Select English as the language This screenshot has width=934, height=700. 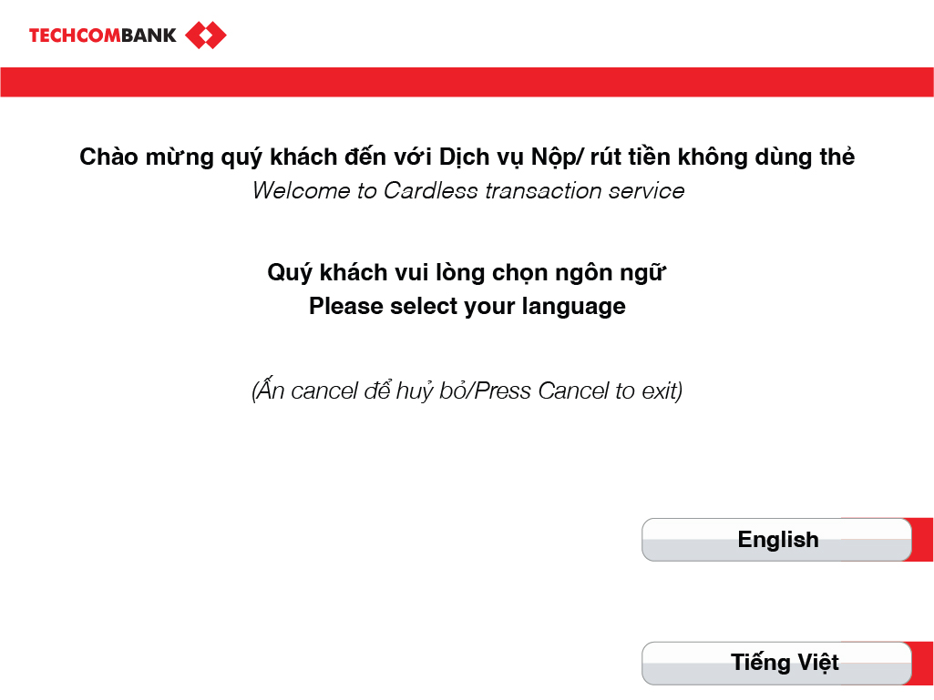pos(776,540)
